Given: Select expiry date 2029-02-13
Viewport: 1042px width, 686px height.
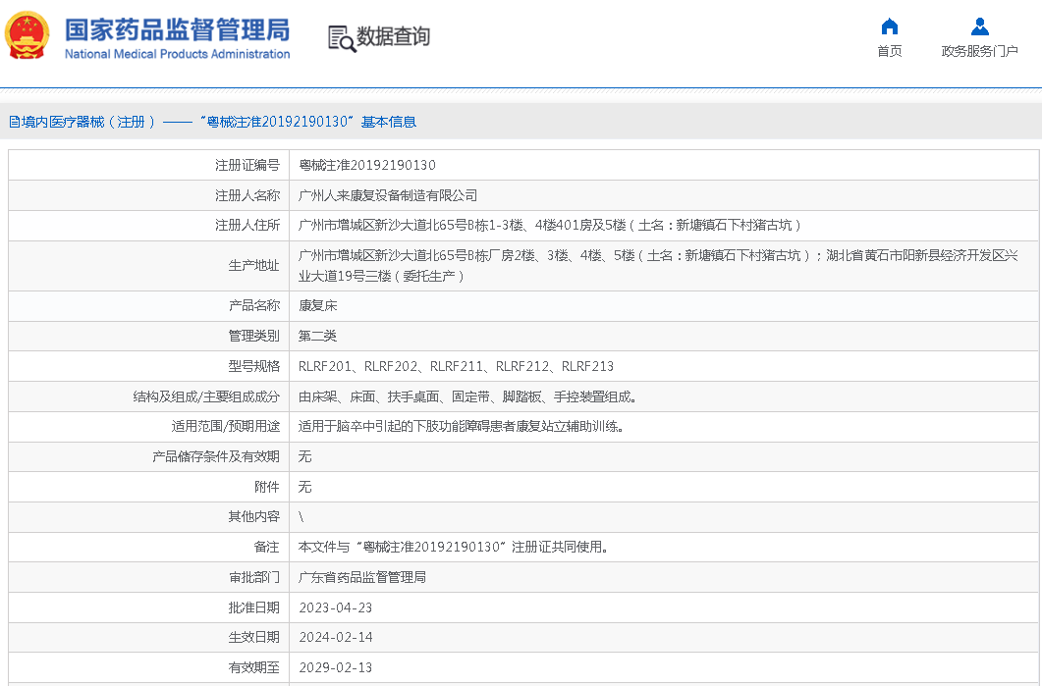Looking at the screenshot, I should 336,667.
